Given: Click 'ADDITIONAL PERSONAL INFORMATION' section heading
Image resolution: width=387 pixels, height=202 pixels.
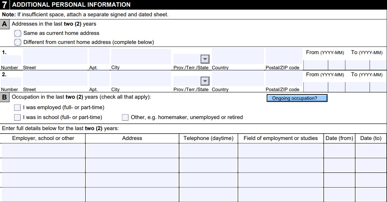Looking at the screenshot, I should (71, 5).
